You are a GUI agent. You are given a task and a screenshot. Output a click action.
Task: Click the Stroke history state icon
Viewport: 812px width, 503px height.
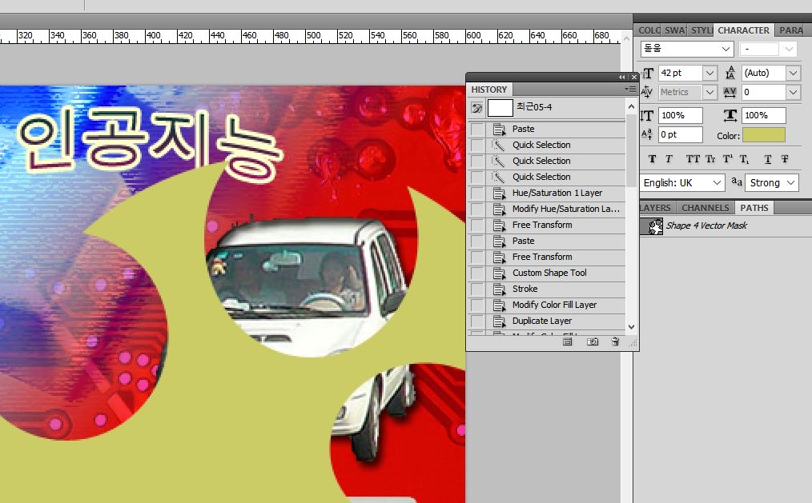coord(499,289)
